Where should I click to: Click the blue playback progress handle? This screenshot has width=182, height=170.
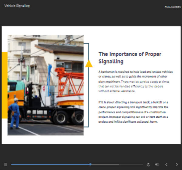pos(90,164)
